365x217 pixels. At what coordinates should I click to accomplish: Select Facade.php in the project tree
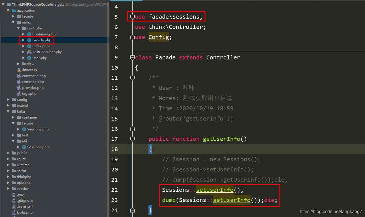[x=42, y=40]
